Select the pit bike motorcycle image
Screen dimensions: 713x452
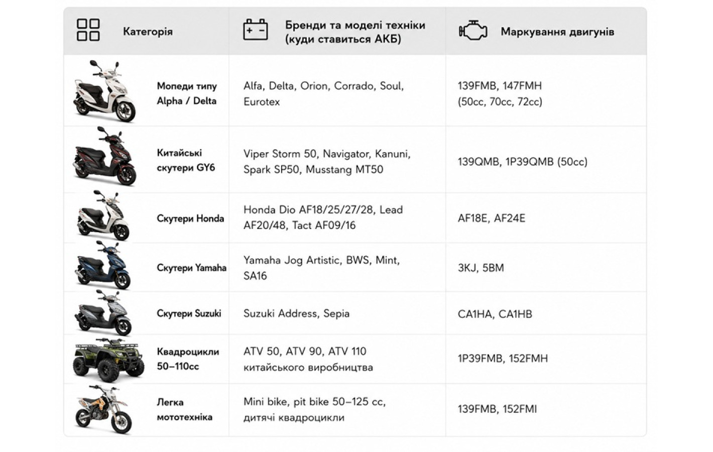103,409
